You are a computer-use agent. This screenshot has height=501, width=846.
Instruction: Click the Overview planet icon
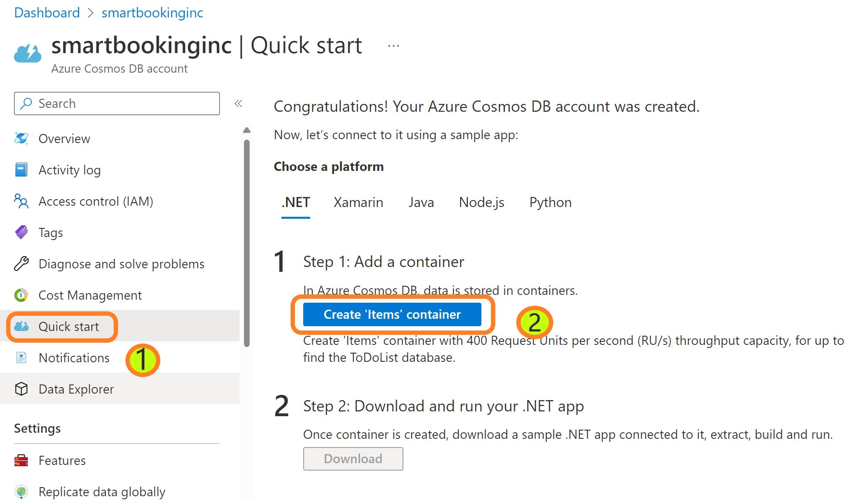[21, 139]
